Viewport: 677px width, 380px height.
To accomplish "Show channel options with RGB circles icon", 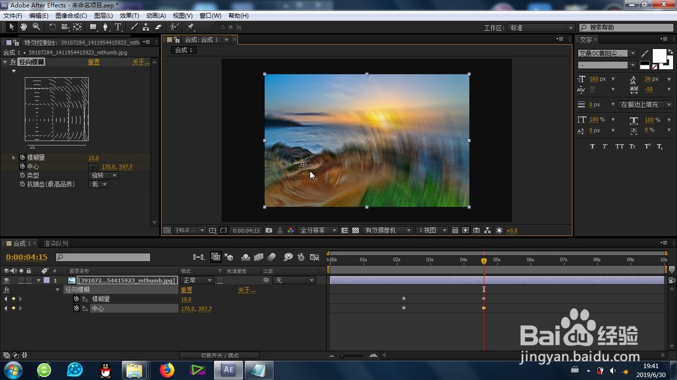I will click(291, 231).
